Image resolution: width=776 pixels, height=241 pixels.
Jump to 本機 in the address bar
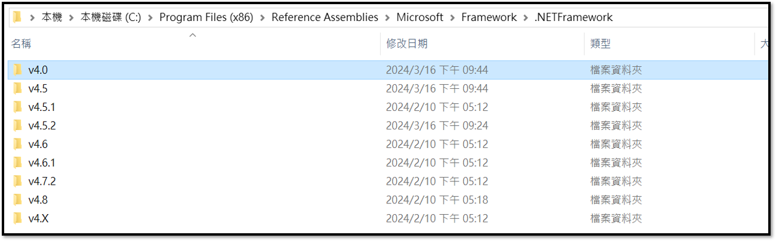click(x=52, y=17)
